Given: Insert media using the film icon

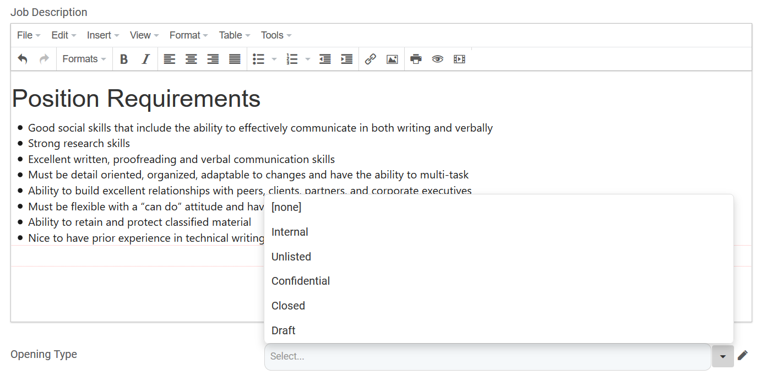Looking at the screenshot, I should 459,59.
